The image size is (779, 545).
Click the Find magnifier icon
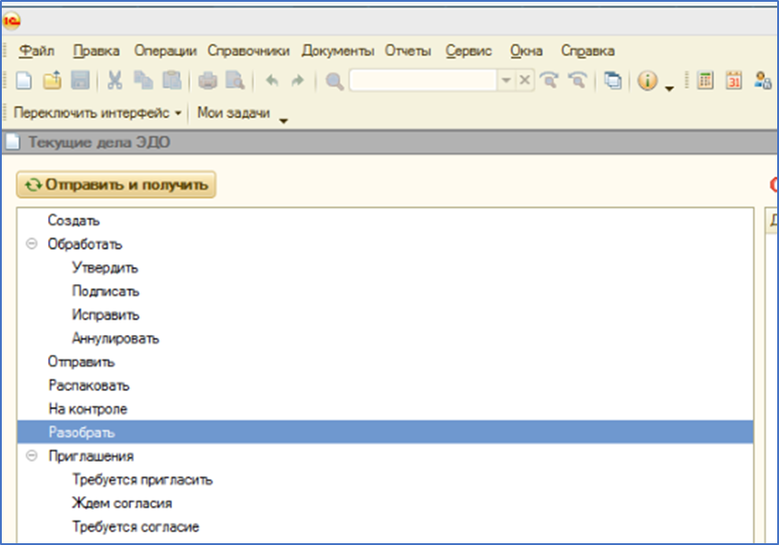334,81
